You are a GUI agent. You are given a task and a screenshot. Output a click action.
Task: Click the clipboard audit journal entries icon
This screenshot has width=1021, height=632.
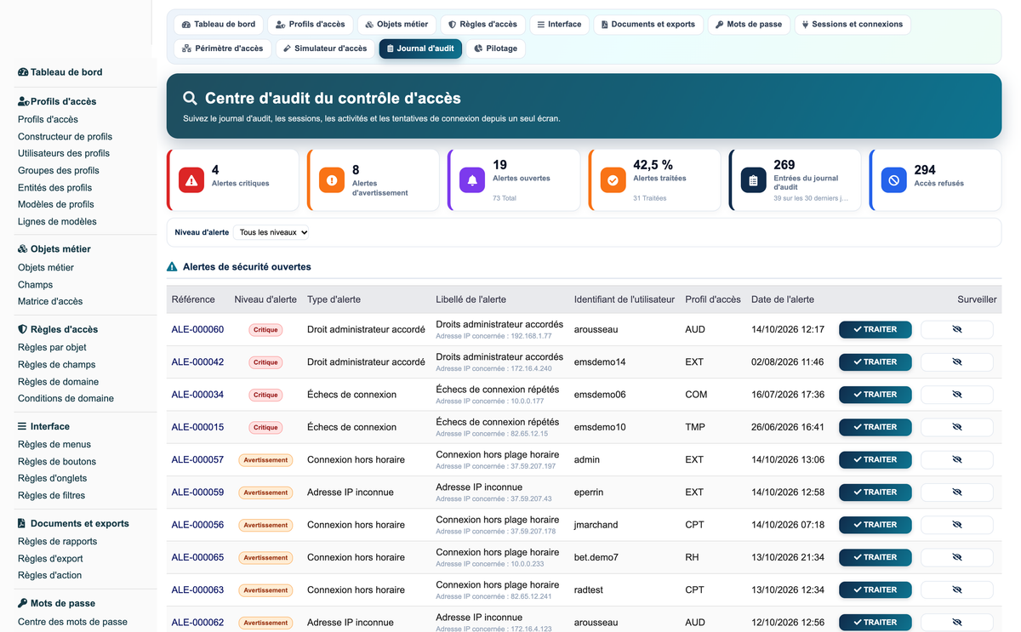click(x=753, y=180)
